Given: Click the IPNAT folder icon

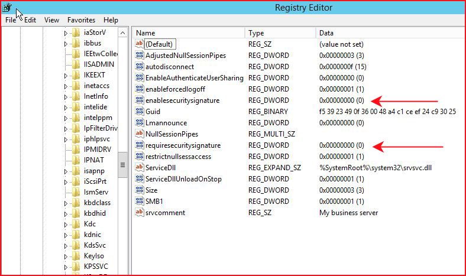Looking at the screenshot, I should click(x=76, y=160).
